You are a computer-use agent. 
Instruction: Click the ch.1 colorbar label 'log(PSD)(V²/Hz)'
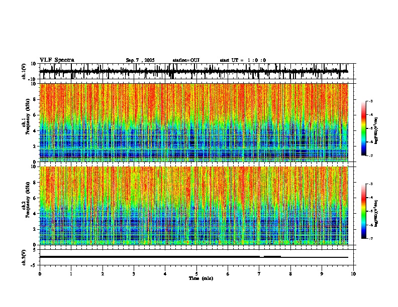(376, 130)
